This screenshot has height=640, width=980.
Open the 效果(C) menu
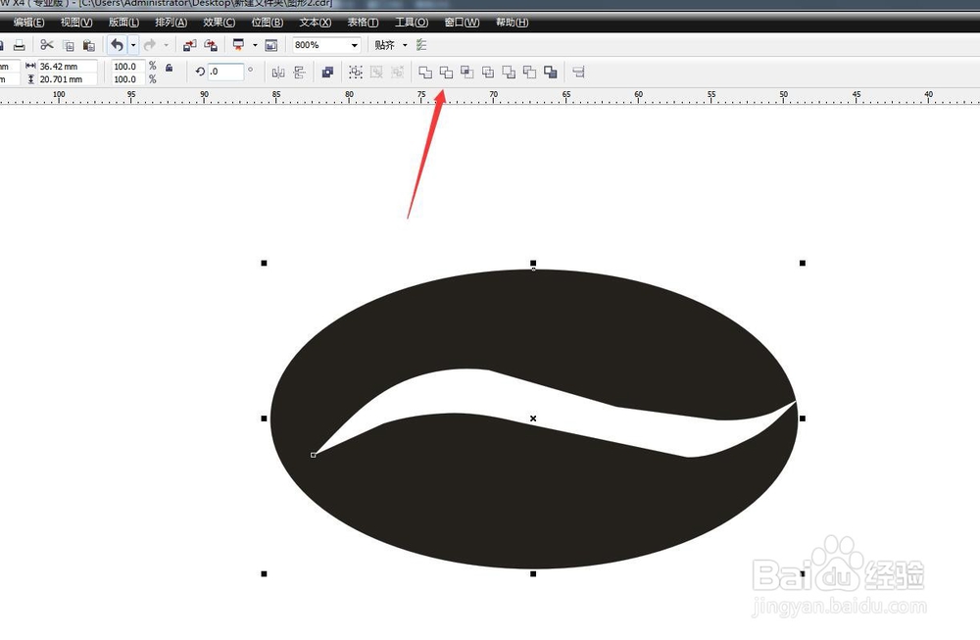[x=220, y=23]
